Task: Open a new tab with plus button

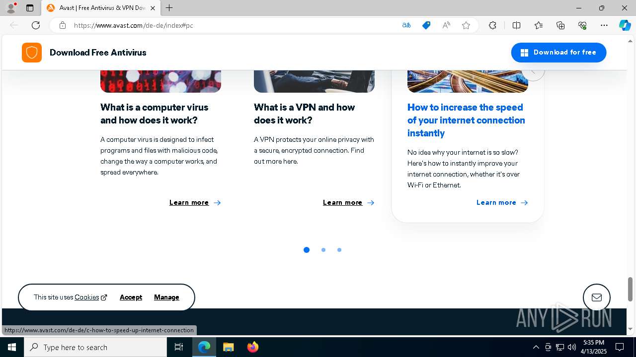Action: pyautogui.click(x=169, y=8)
